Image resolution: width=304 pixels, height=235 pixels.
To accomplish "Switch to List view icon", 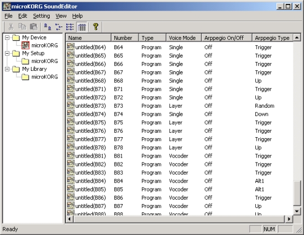I will point(70,27).
